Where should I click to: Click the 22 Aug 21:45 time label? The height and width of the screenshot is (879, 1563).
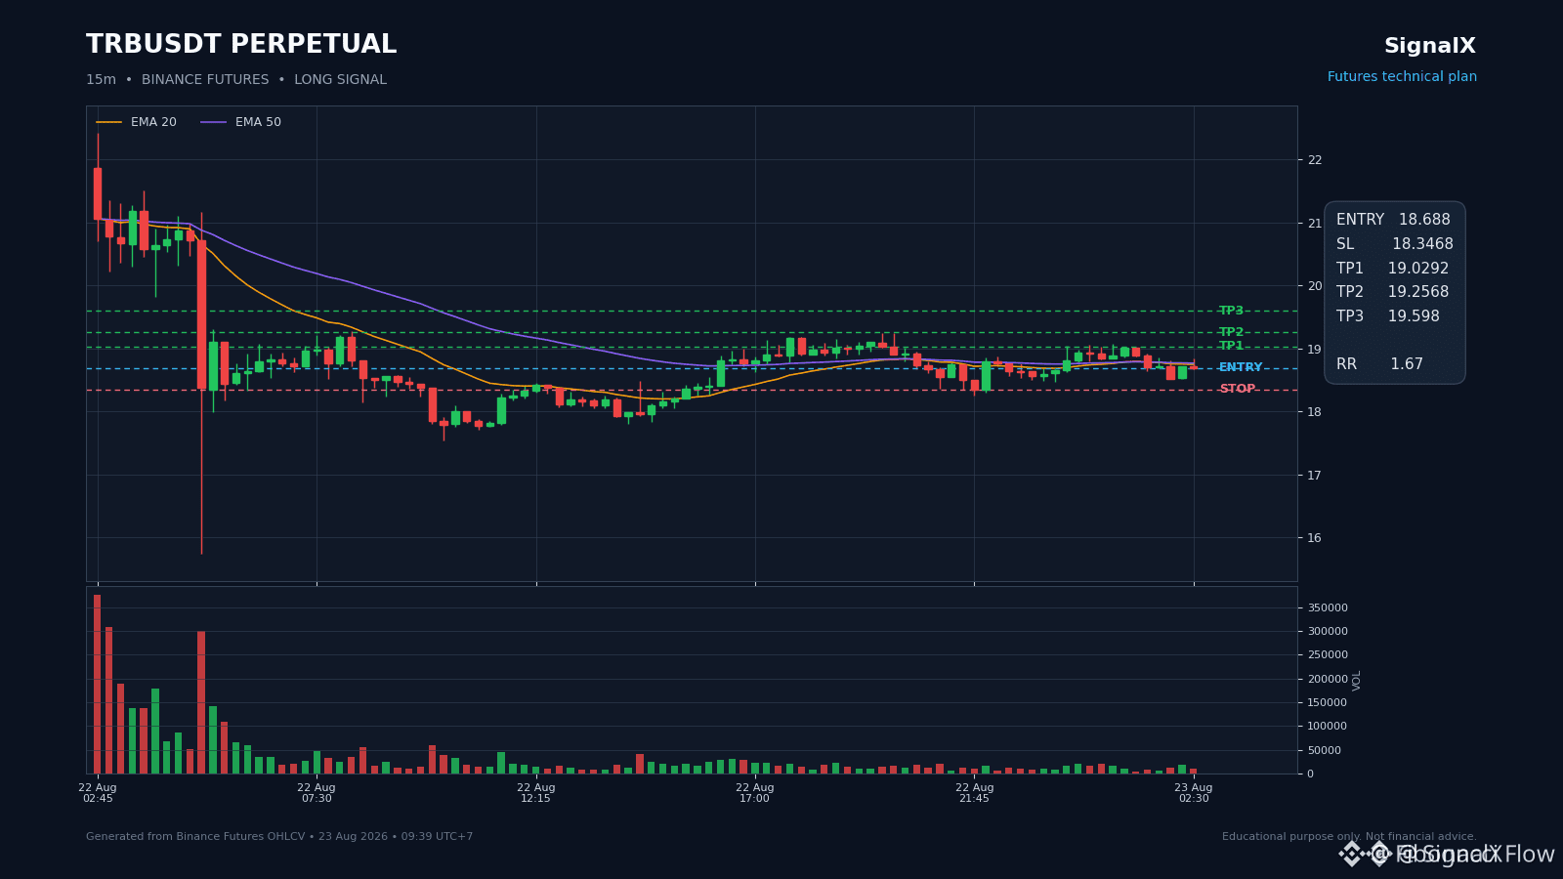click(x=974, y=793)
